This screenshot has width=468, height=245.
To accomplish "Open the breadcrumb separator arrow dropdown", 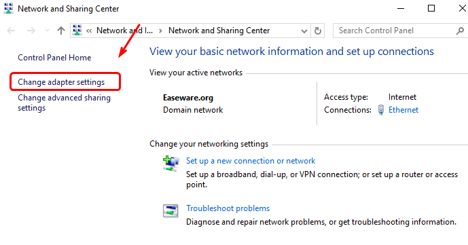I will click(160, 31).
